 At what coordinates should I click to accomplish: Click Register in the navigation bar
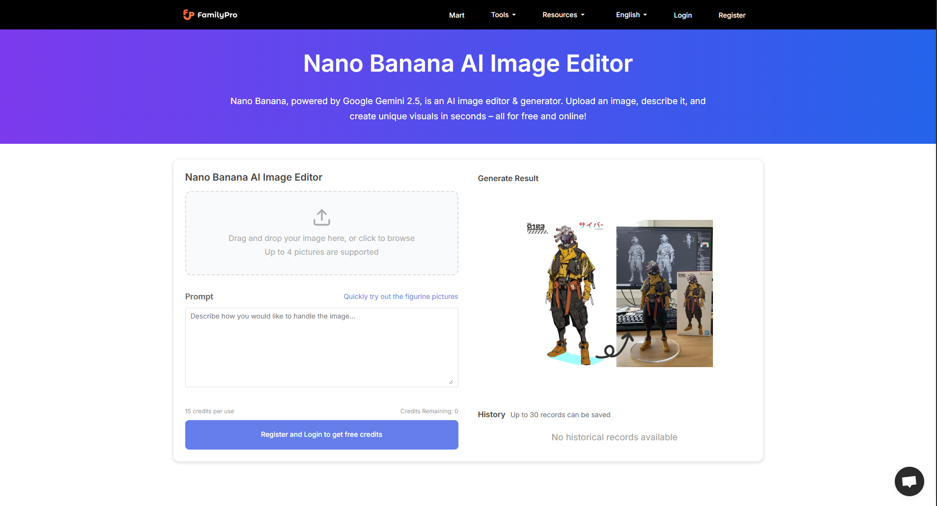tap(732, 15)
